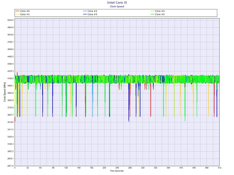Click the 4600.6 y-axis value

[x=10, y=49]
